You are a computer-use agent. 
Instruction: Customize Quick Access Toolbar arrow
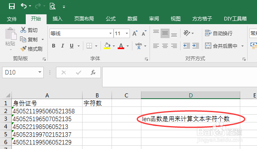pyautogui.click(x=64, y=7)
